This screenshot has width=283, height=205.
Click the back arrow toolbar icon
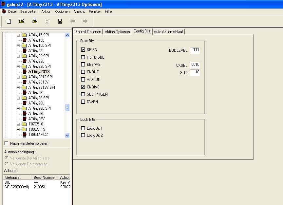(73, 21)
